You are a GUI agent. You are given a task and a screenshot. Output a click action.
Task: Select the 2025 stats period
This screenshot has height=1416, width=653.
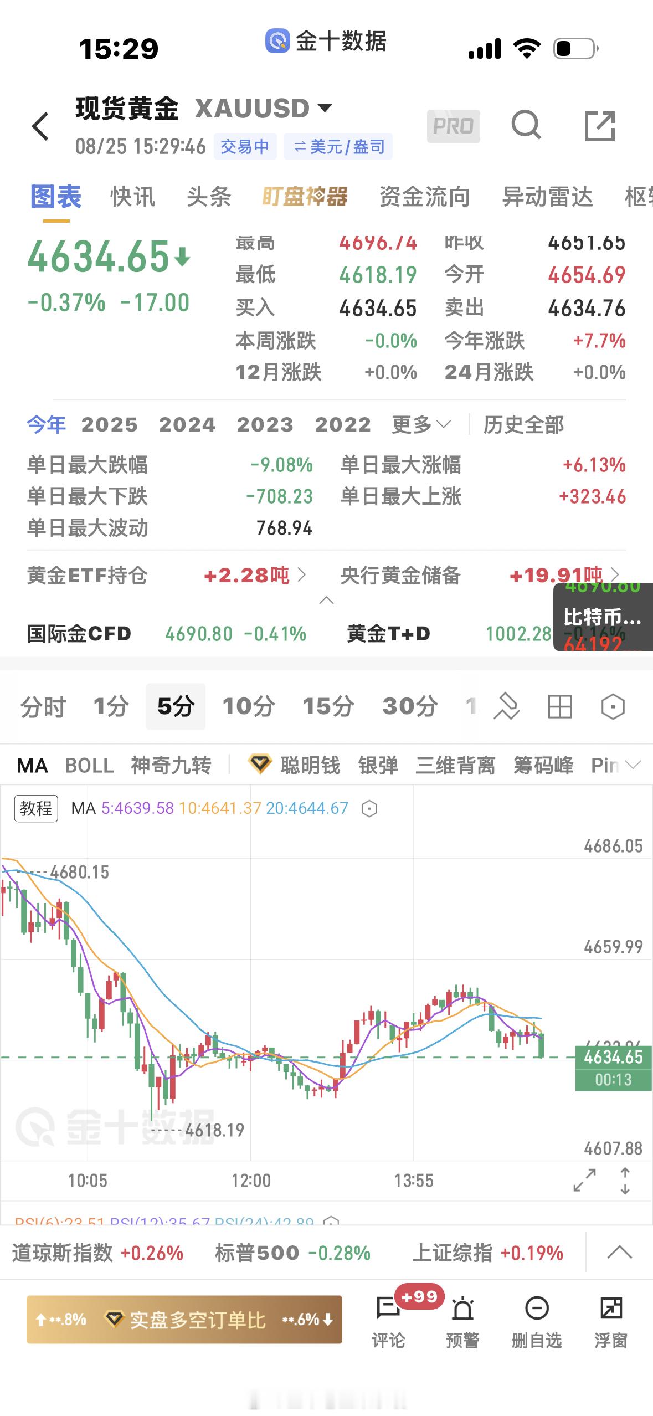tap(110, 425)
